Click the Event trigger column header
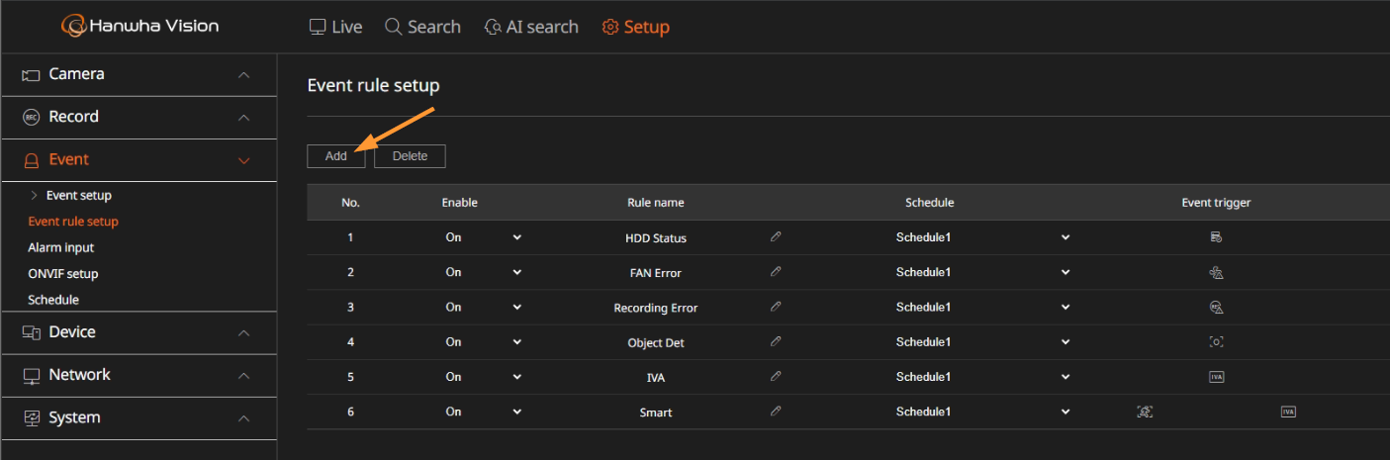 coord(1216,203)
